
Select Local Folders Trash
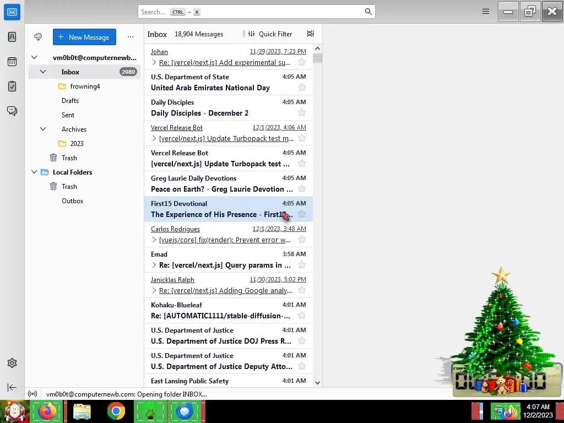coord(84,186)
